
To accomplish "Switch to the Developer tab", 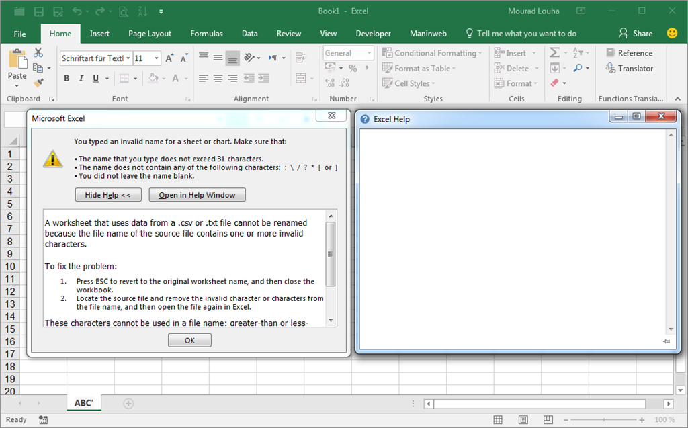I will 373,34.
